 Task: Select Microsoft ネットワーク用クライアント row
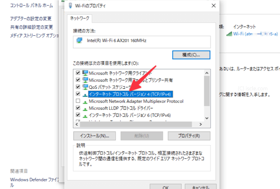point(120,73)
